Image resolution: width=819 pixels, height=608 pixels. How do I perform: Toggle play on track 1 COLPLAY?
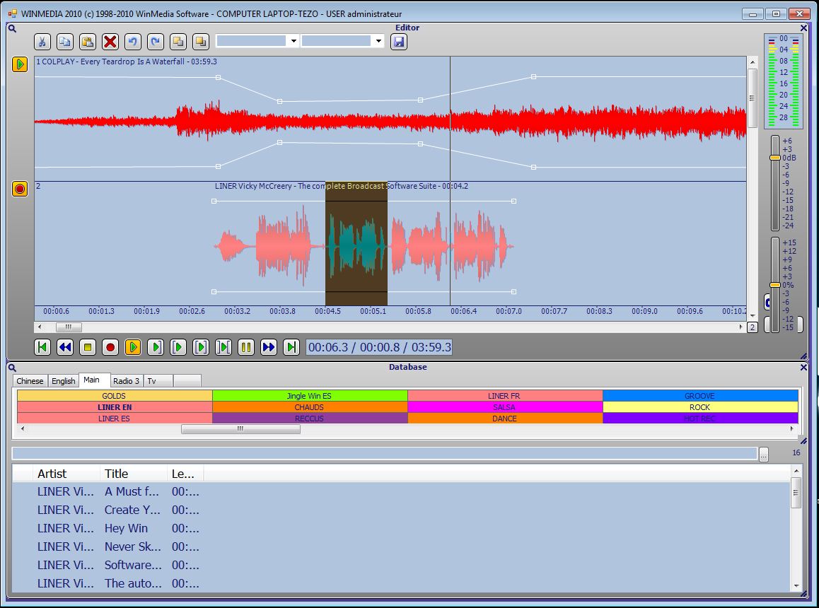[x=20, y=64]
